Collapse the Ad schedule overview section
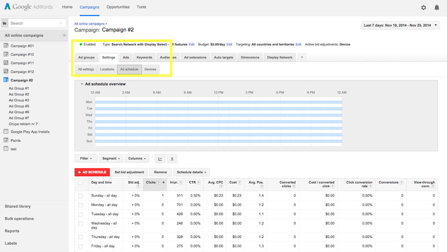This screenshot has width=447, height=252. coord(82,84)
